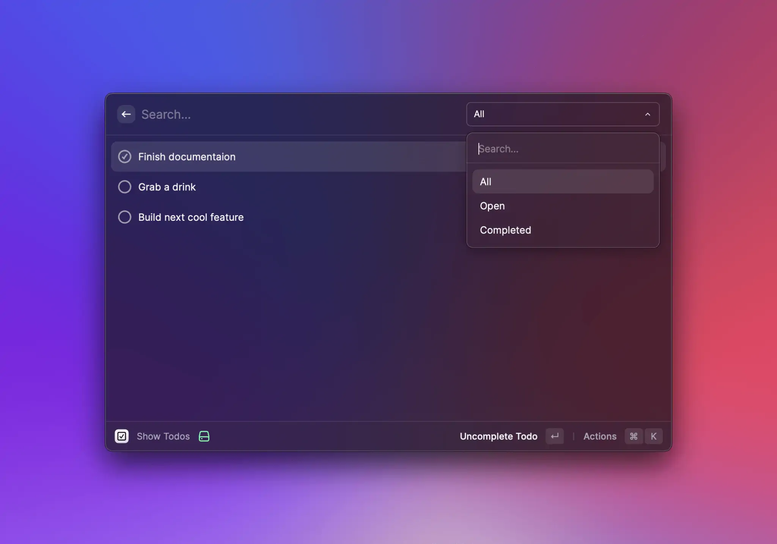Click the K key badge near Actions
Screen dimensions: 777x544
coord(653,436)
